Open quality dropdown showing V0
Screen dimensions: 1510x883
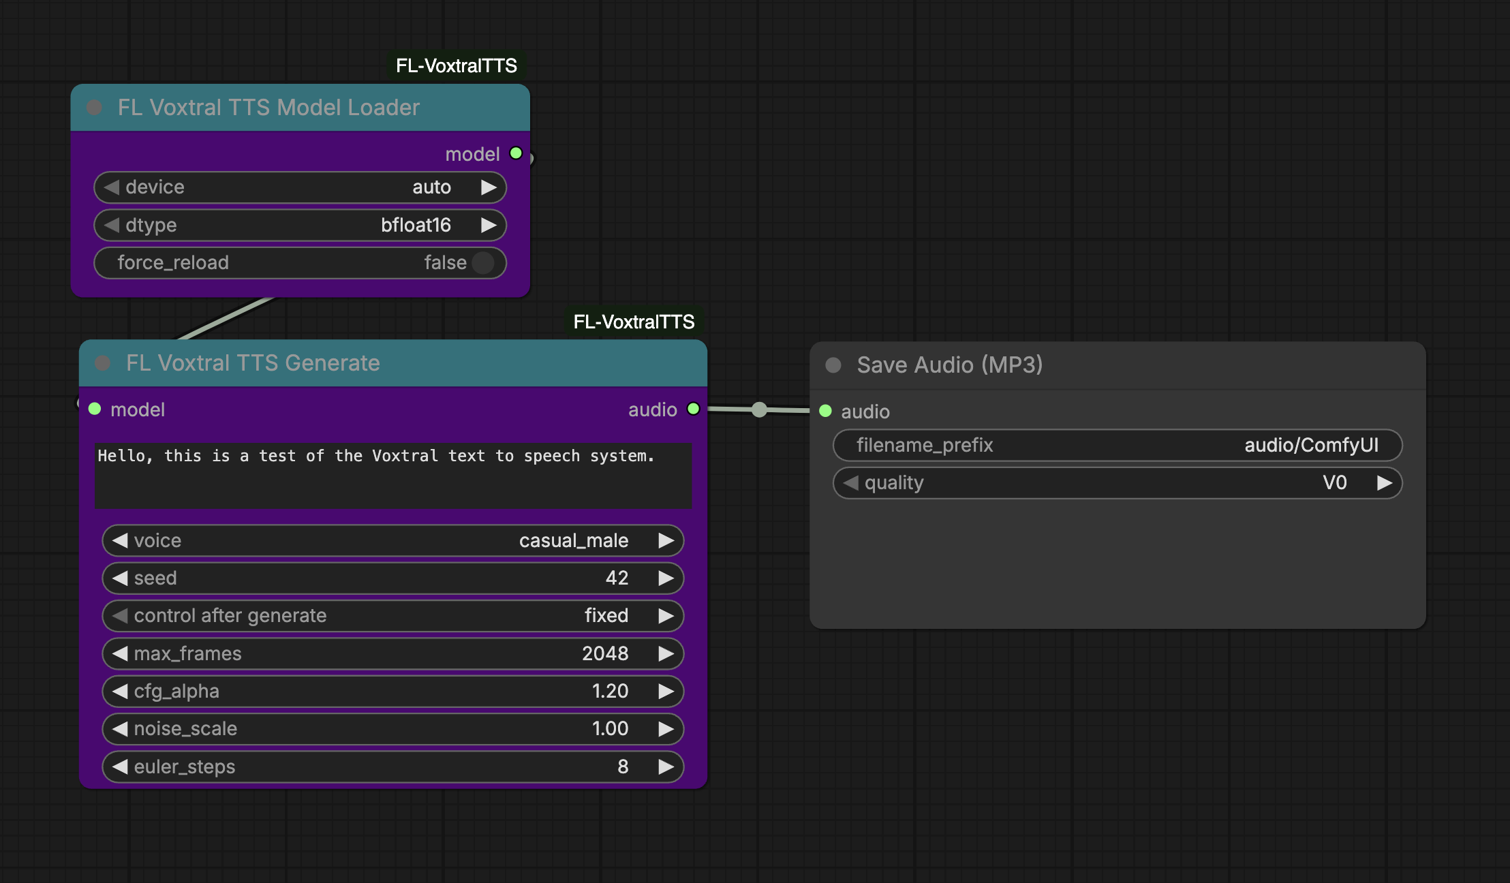point(1118,483)
